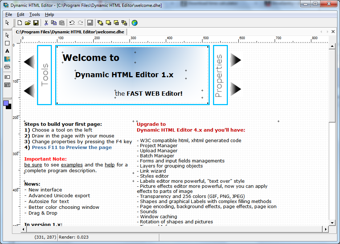Viewport: 340px width, 244px height.
Task: Click the vertical scrollbar down arrow
Action: pos(332,223)
